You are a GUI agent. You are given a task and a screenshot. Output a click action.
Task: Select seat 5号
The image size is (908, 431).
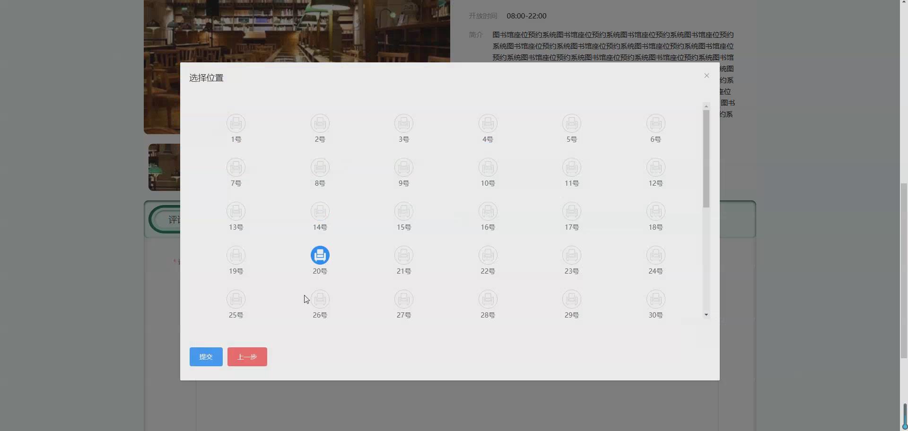[571, 123]
